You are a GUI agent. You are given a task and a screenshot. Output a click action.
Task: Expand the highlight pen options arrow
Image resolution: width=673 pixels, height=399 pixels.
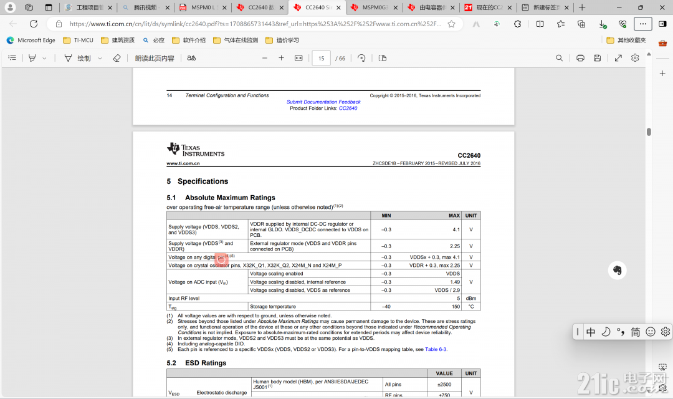point(44,58)
